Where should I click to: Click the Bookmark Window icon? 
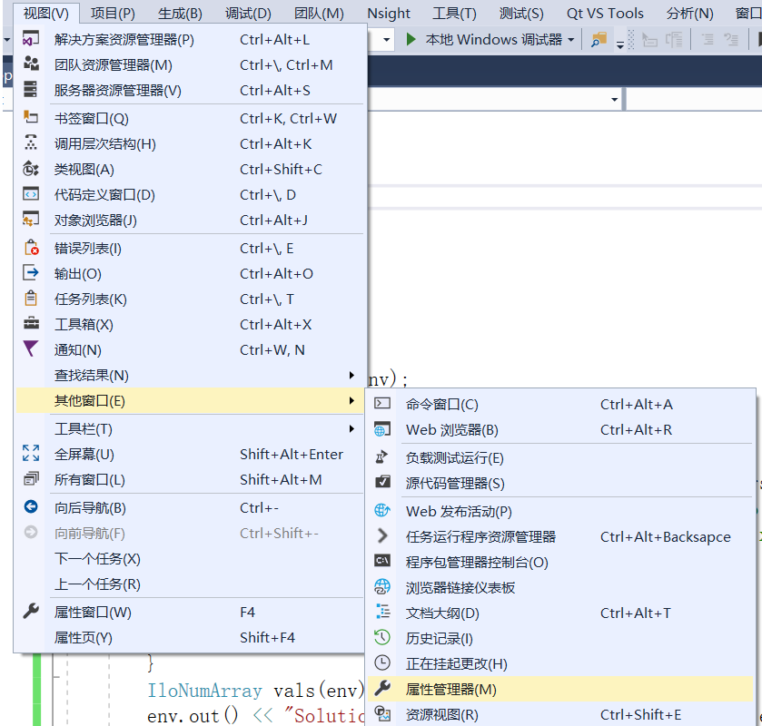click(31, 117)
